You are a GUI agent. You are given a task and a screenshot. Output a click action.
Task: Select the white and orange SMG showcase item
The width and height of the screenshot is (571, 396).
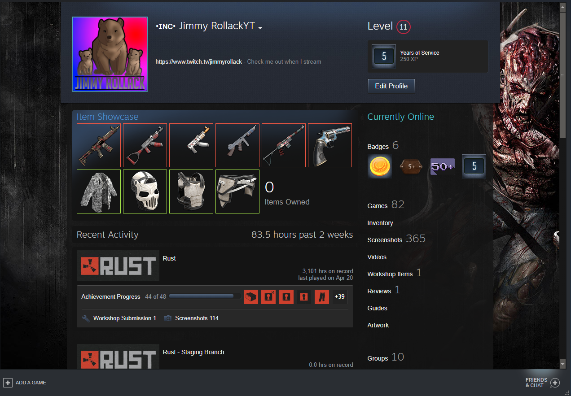191,145
